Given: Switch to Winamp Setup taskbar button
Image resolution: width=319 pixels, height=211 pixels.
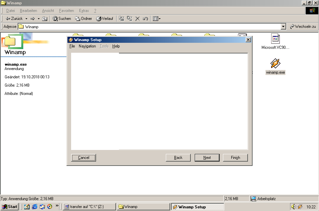Looking at the screenshot, I should click(197, 207).
